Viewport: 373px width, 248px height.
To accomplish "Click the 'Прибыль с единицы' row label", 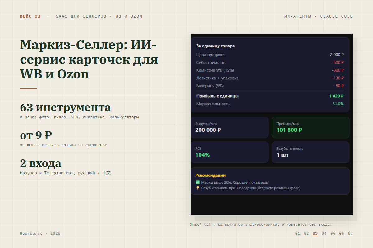I will [218, 96].
